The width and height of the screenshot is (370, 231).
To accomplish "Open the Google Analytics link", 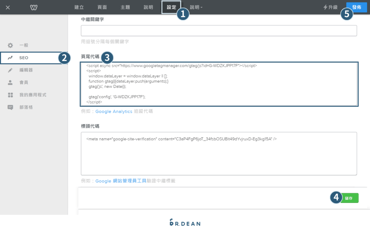I will click(x=114, y=111).
